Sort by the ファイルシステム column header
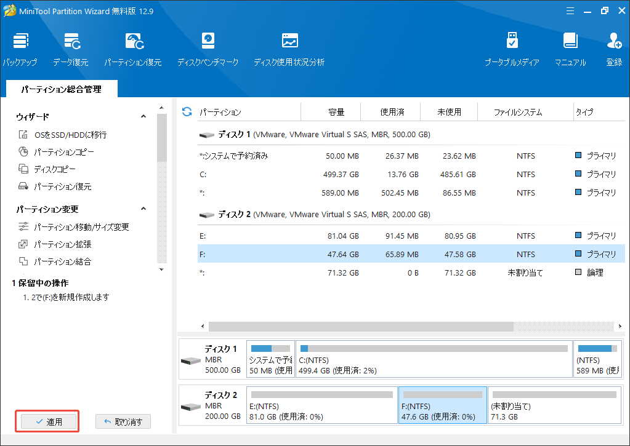Image resolution: width=630 pixels, height=446 pixels. [x=525, y=111]
